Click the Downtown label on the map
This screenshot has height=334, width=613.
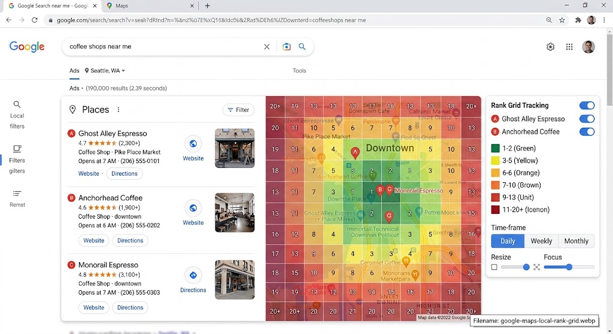coord(390,148)
